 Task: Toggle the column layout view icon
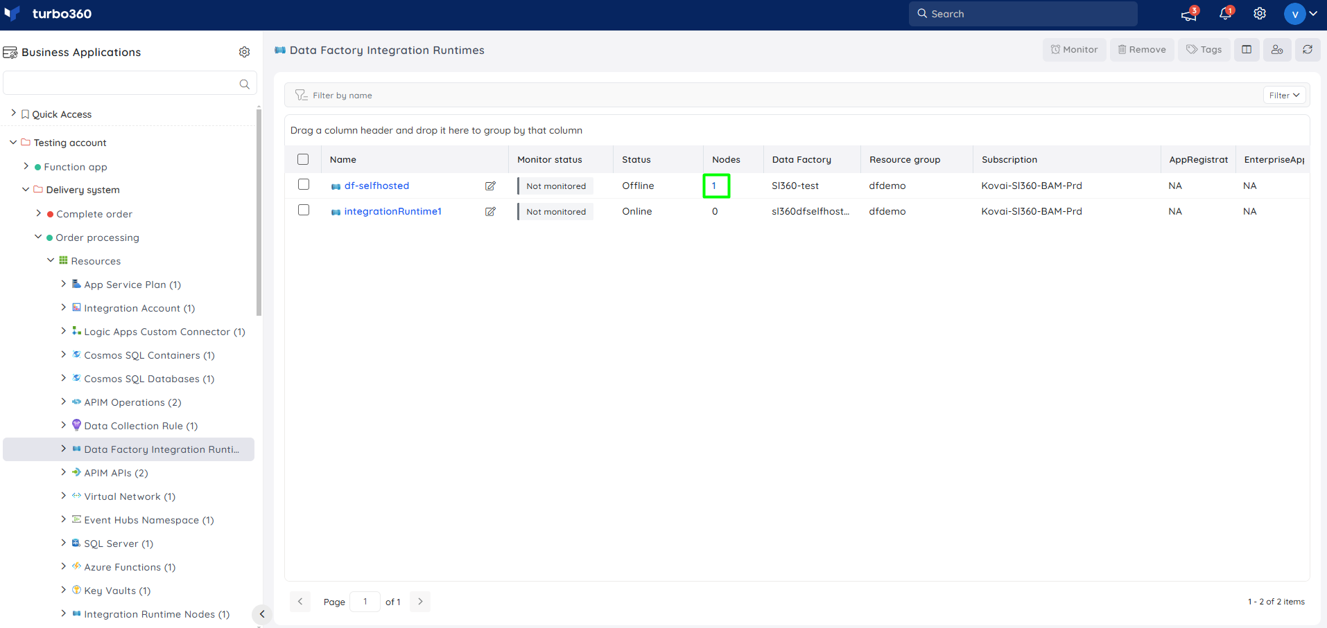(1247, 49)
